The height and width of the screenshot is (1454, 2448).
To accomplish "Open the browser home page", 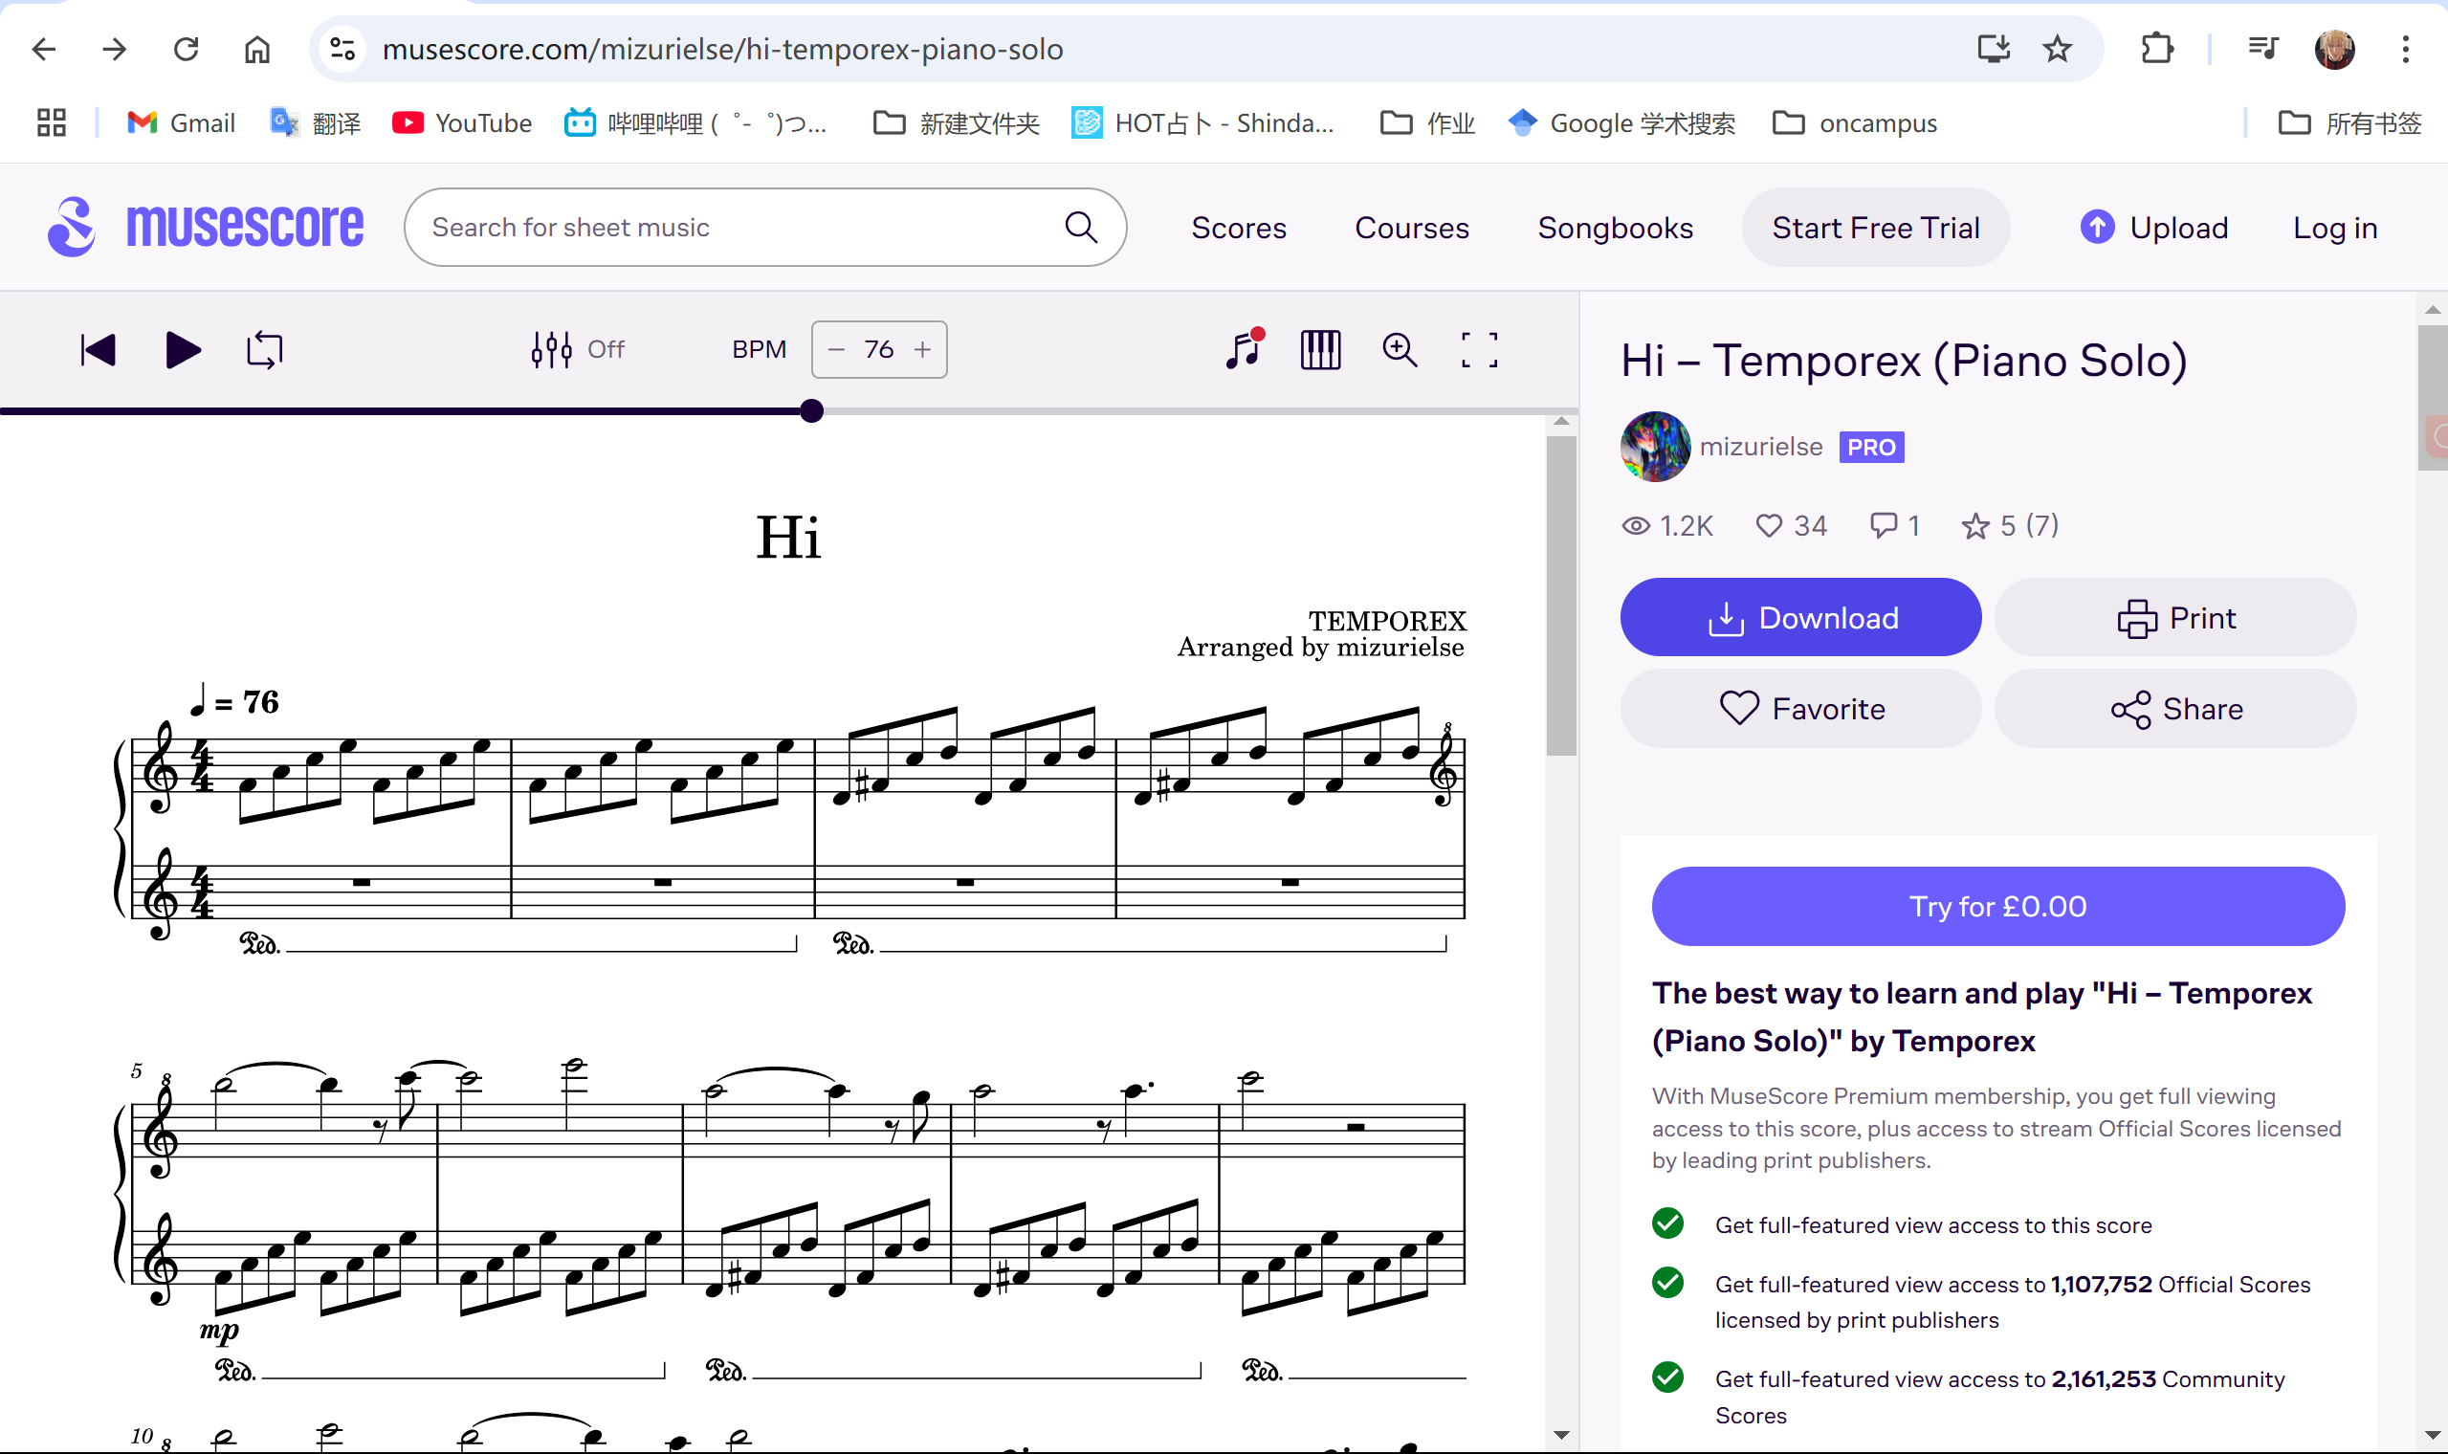I will (x=256, y=49).
